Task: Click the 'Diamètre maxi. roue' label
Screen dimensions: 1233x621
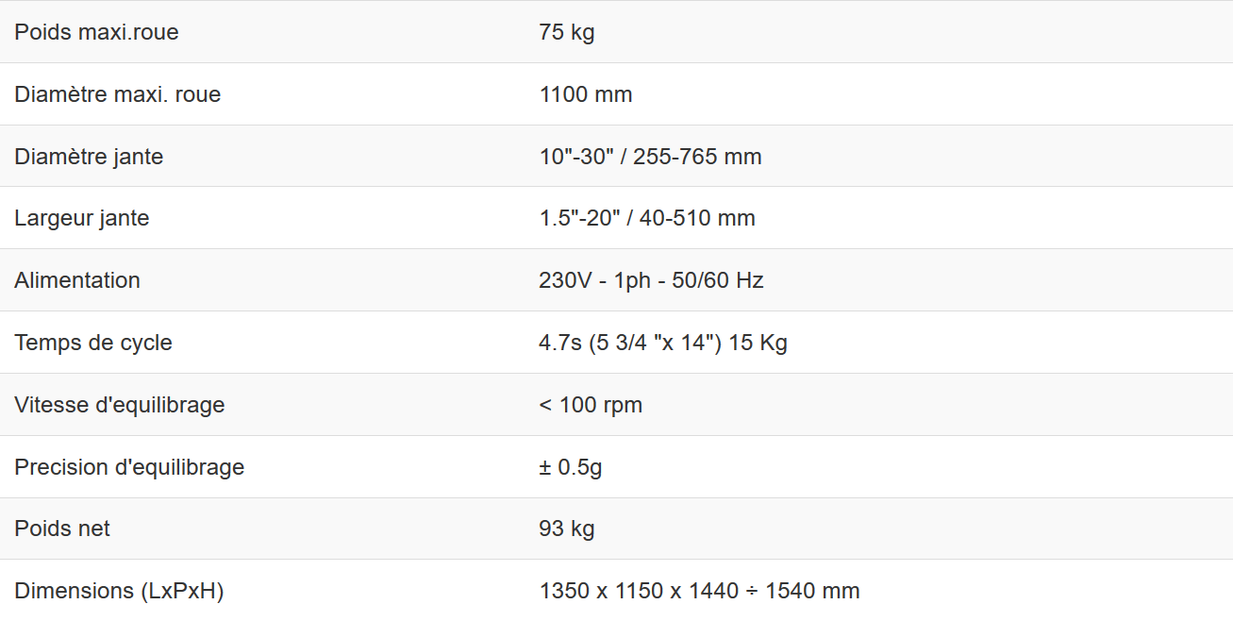Action: (x=117, y=94)
